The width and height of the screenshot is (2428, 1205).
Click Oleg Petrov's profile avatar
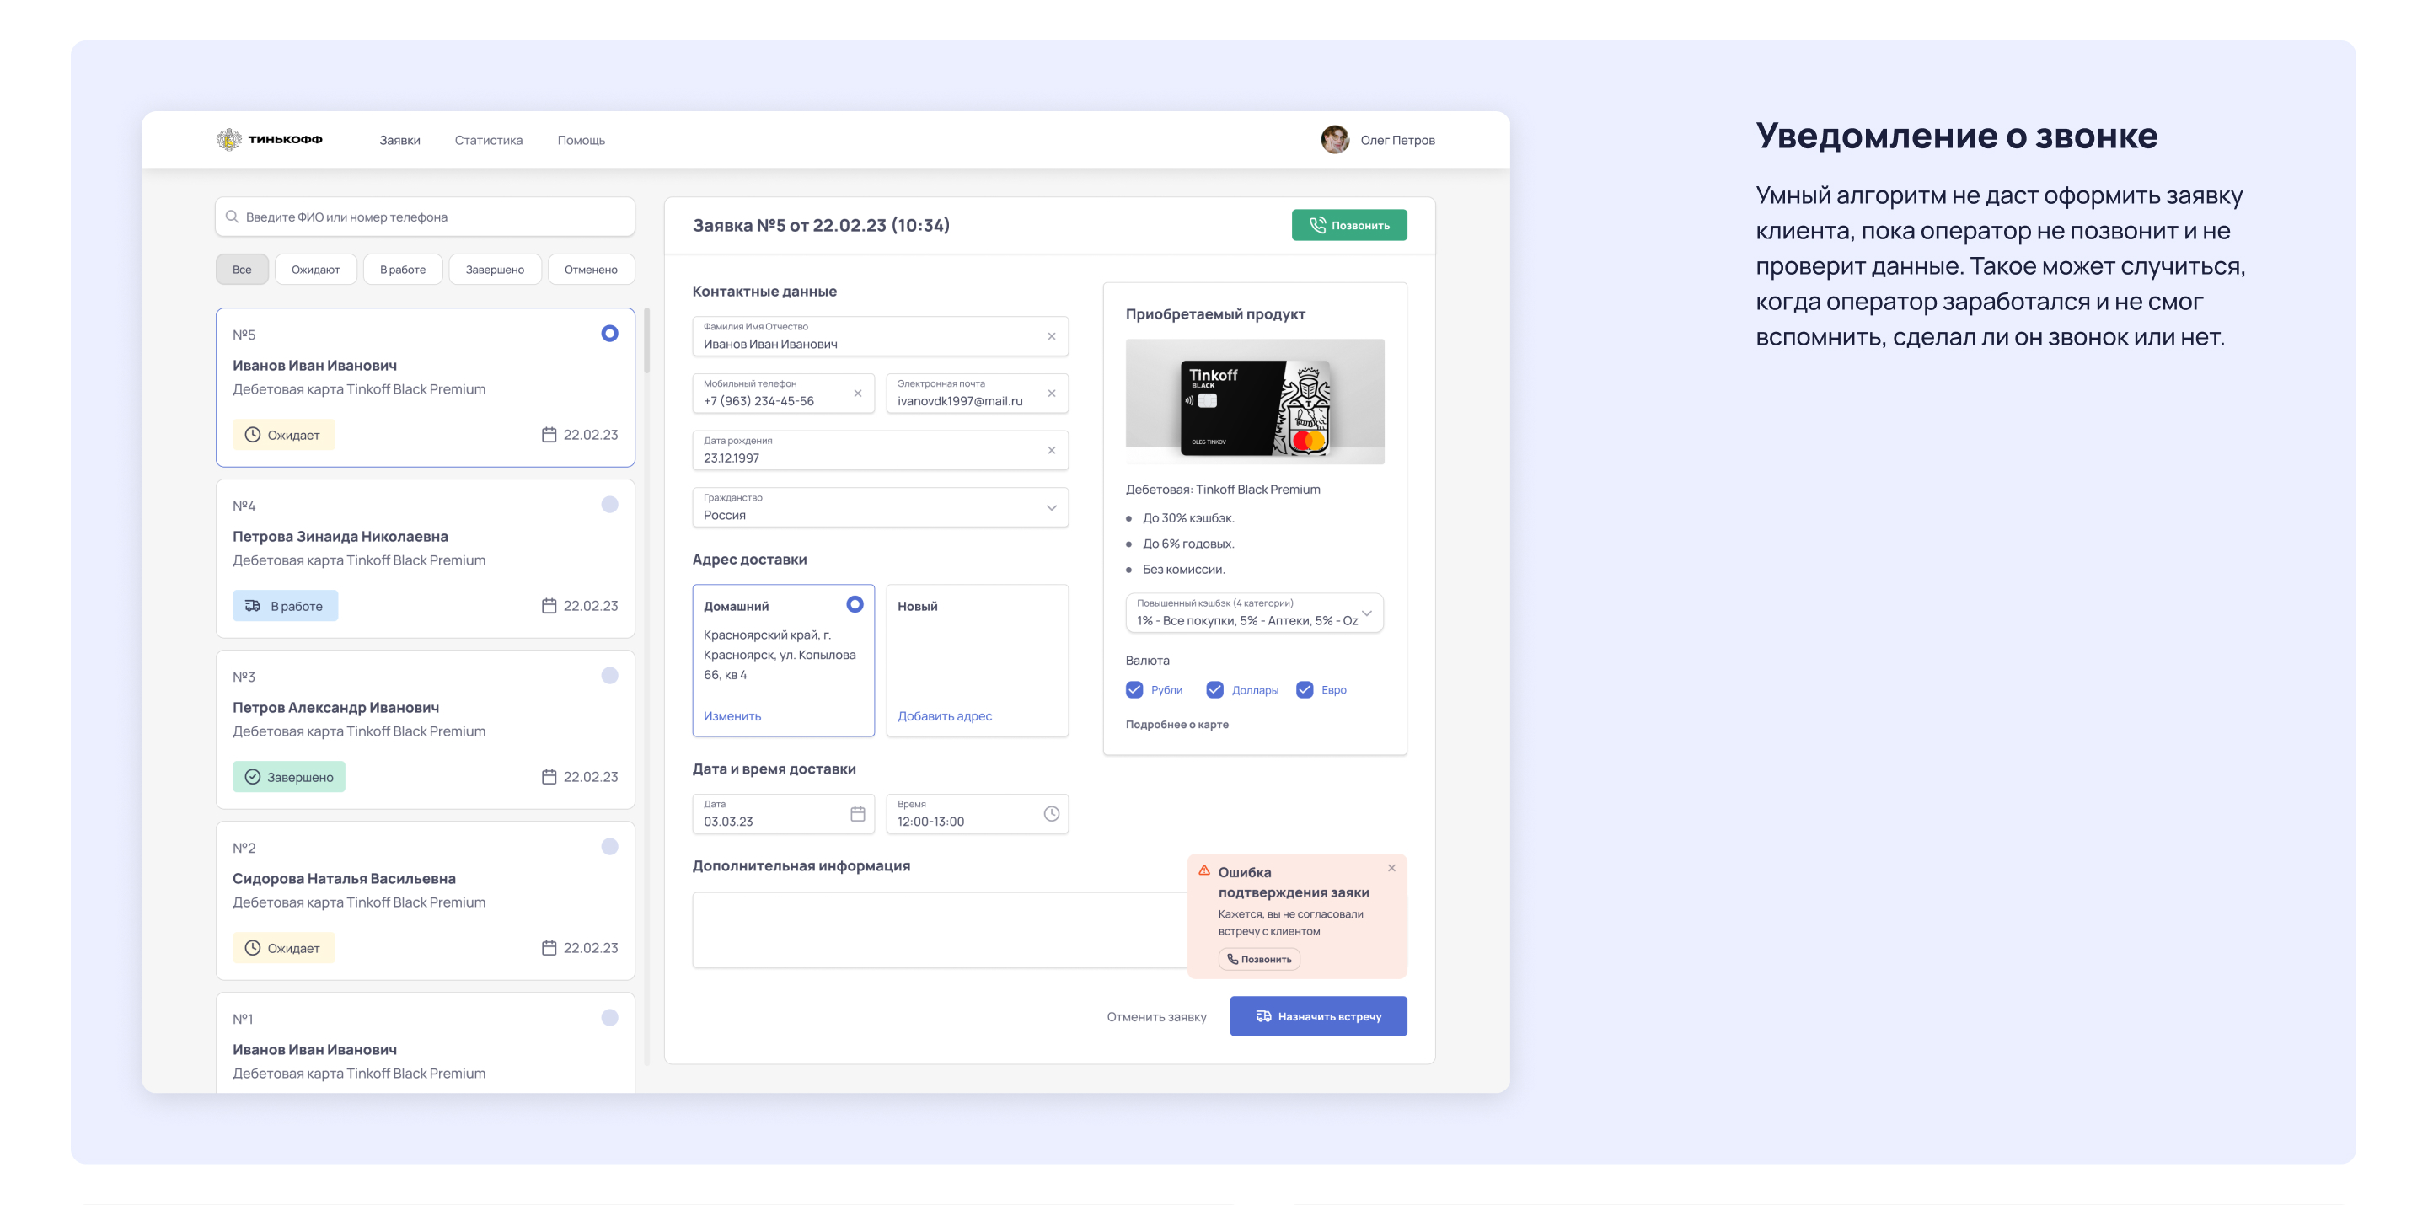pyautogui.click(x=1334, y=139)
